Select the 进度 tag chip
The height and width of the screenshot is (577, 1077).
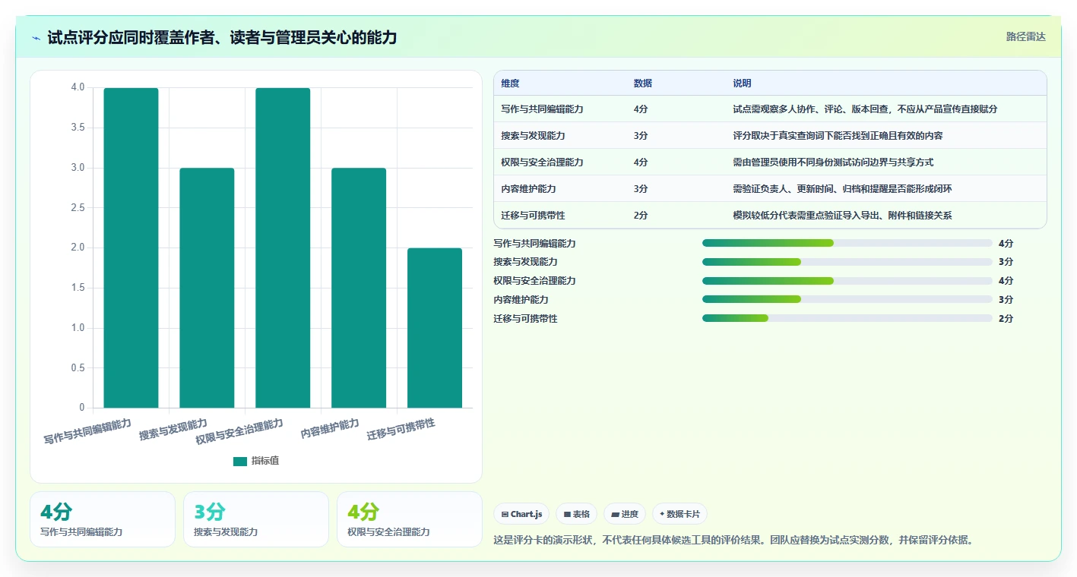625,514
